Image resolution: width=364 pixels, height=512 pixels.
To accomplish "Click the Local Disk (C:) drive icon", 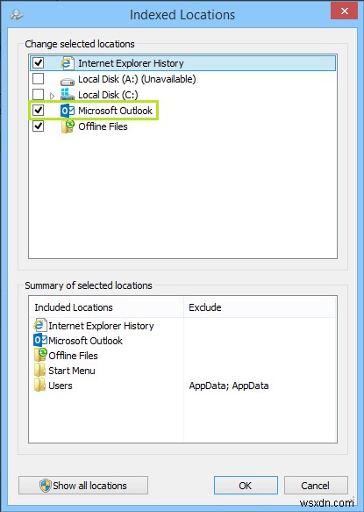I will [x=68, y=94].
